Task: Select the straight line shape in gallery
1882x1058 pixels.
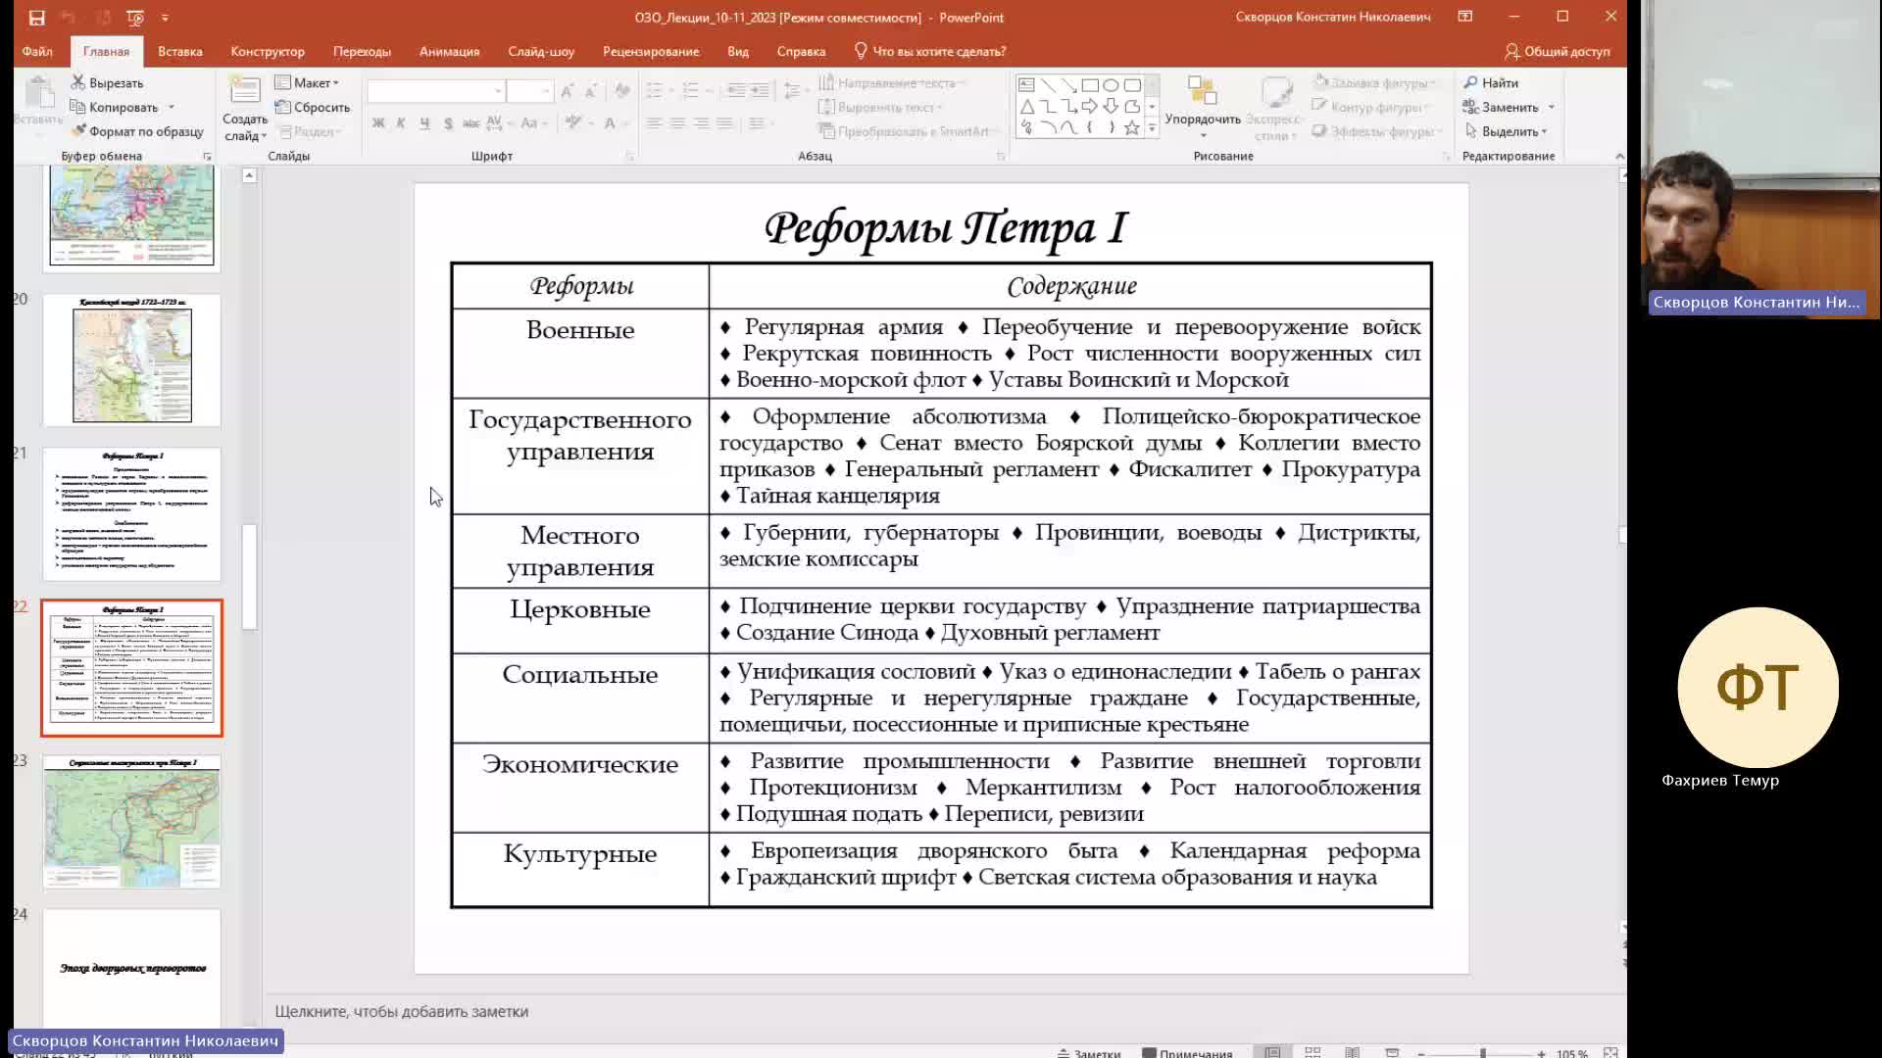Action: [x=1048, y=85]
